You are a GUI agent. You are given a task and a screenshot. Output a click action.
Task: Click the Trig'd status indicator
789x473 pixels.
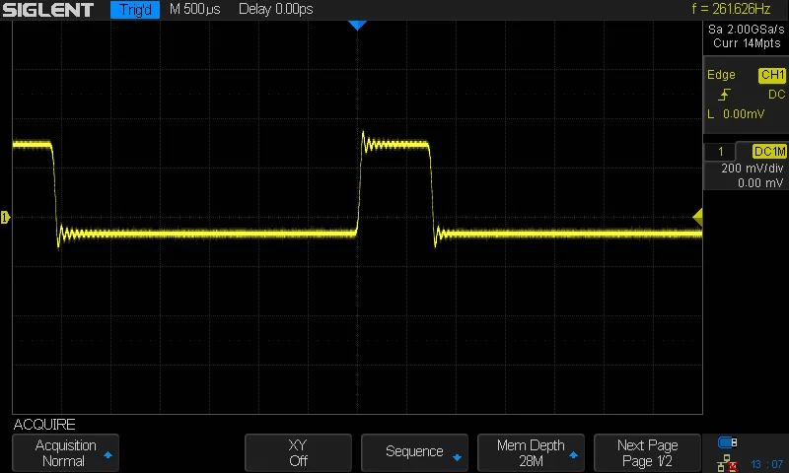click(x=135, y=10)
